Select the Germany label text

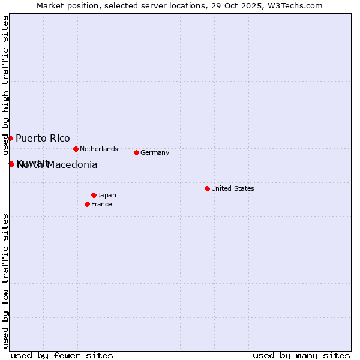(x=155, y=152)
